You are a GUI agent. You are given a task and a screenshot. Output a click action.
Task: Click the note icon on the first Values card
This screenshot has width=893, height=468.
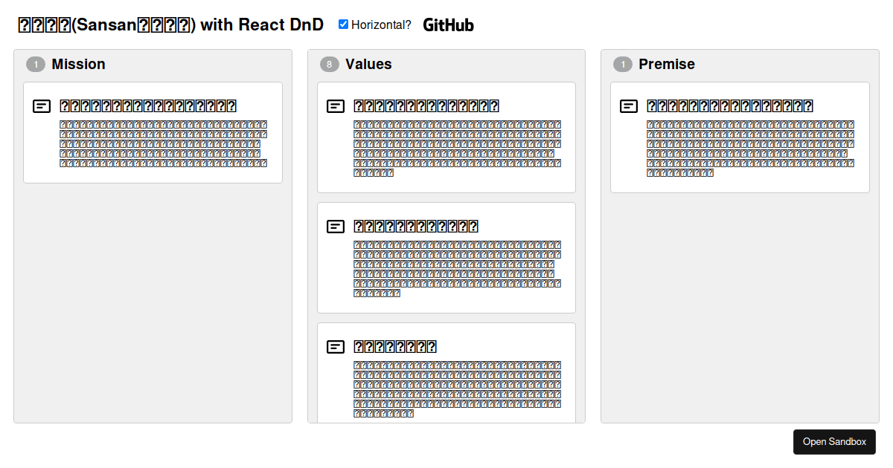(x=335, y=105)
